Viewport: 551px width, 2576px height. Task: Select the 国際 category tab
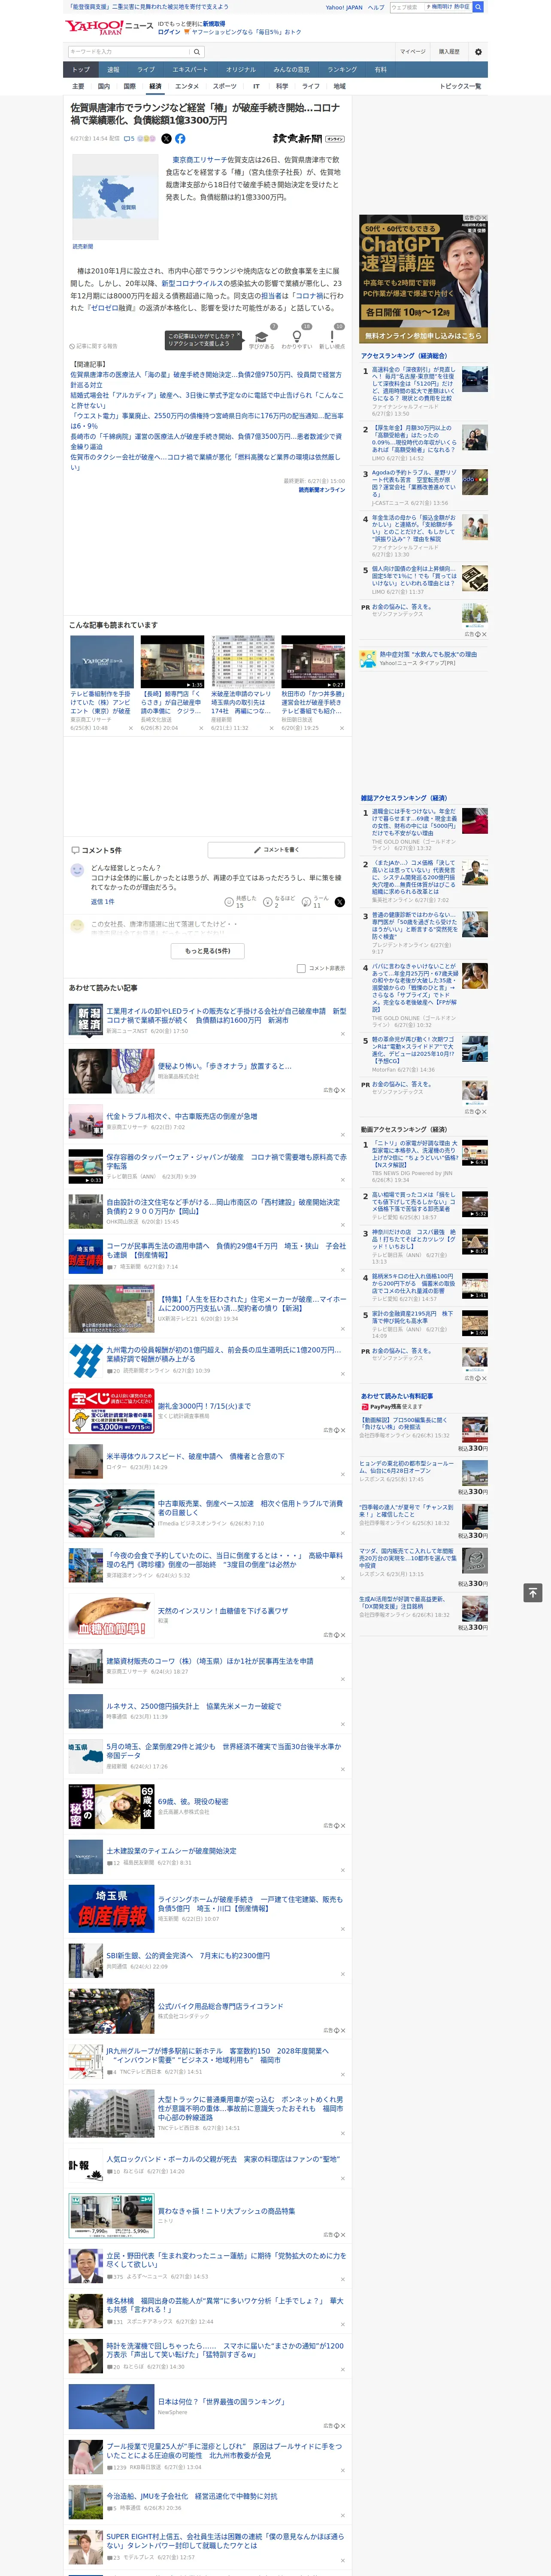point(129,86)
